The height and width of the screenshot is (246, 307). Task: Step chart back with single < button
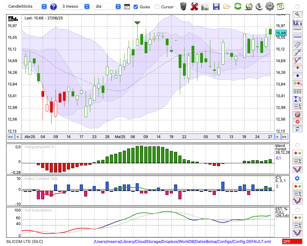(17, 137)
